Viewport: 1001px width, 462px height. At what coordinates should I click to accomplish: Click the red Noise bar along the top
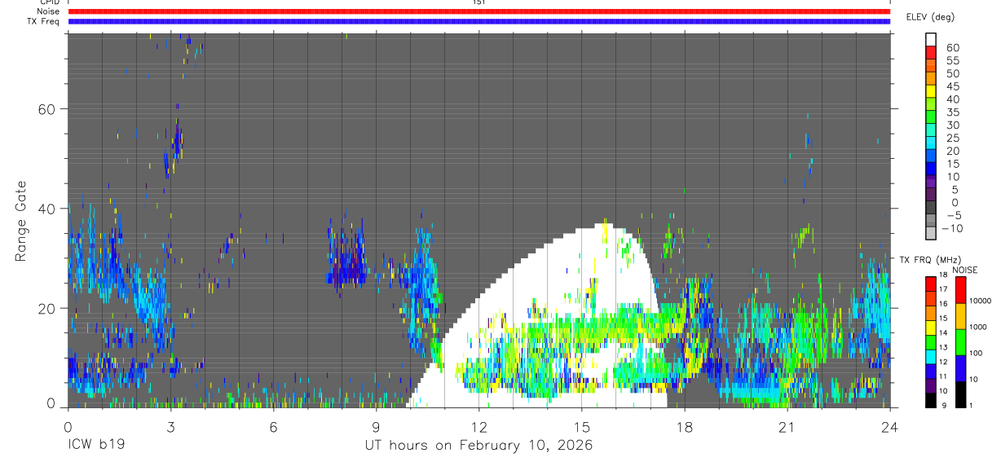click(478, 11)
